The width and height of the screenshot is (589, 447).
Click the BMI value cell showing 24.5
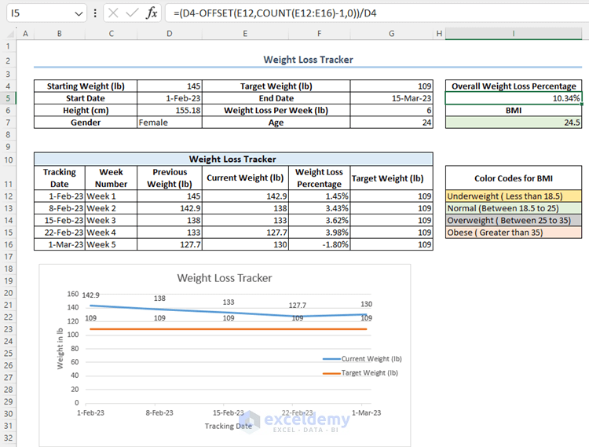tap(514, 123)
